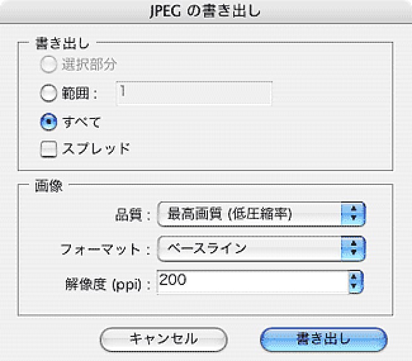Click the 解像度 field showing 200

250,281
